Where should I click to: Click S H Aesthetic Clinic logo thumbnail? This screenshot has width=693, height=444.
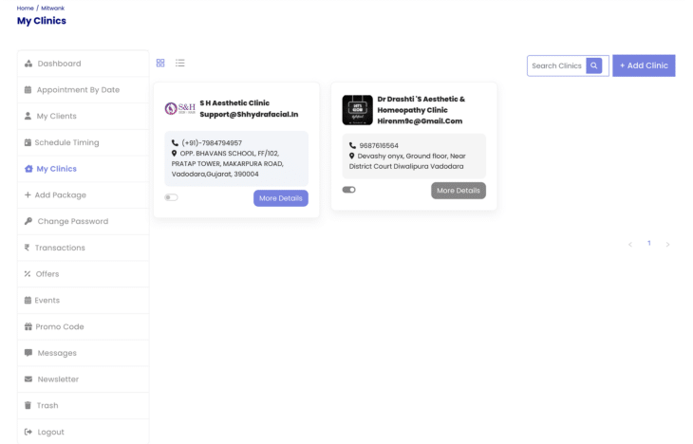[x=179, y=109]
